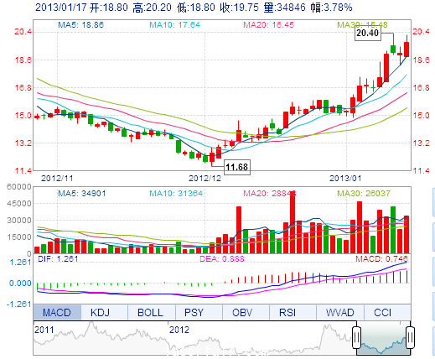Click the 2012/12 date axis label
Screen dimensions: 435x359
(x=205, y=178)
